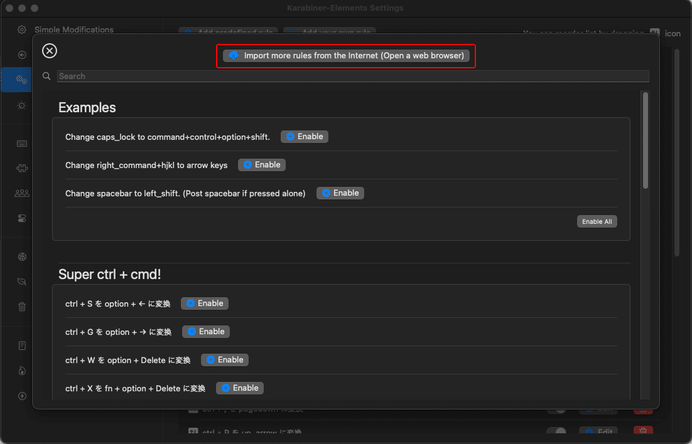This screenshot has width=692, height=444.
Task: Click text "Change right_command+hjkl to arrow keys"
Action: pos(146,166)
